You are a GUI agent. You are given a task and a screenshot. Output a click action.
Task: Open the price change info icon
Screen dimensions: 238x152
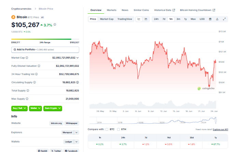[55, 25]
